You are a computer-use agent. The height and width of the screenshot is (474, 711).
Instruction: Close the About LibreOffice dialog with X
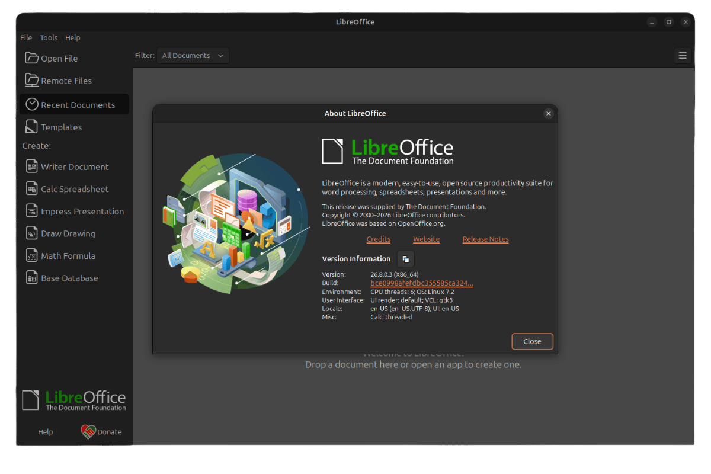[548, 113]
